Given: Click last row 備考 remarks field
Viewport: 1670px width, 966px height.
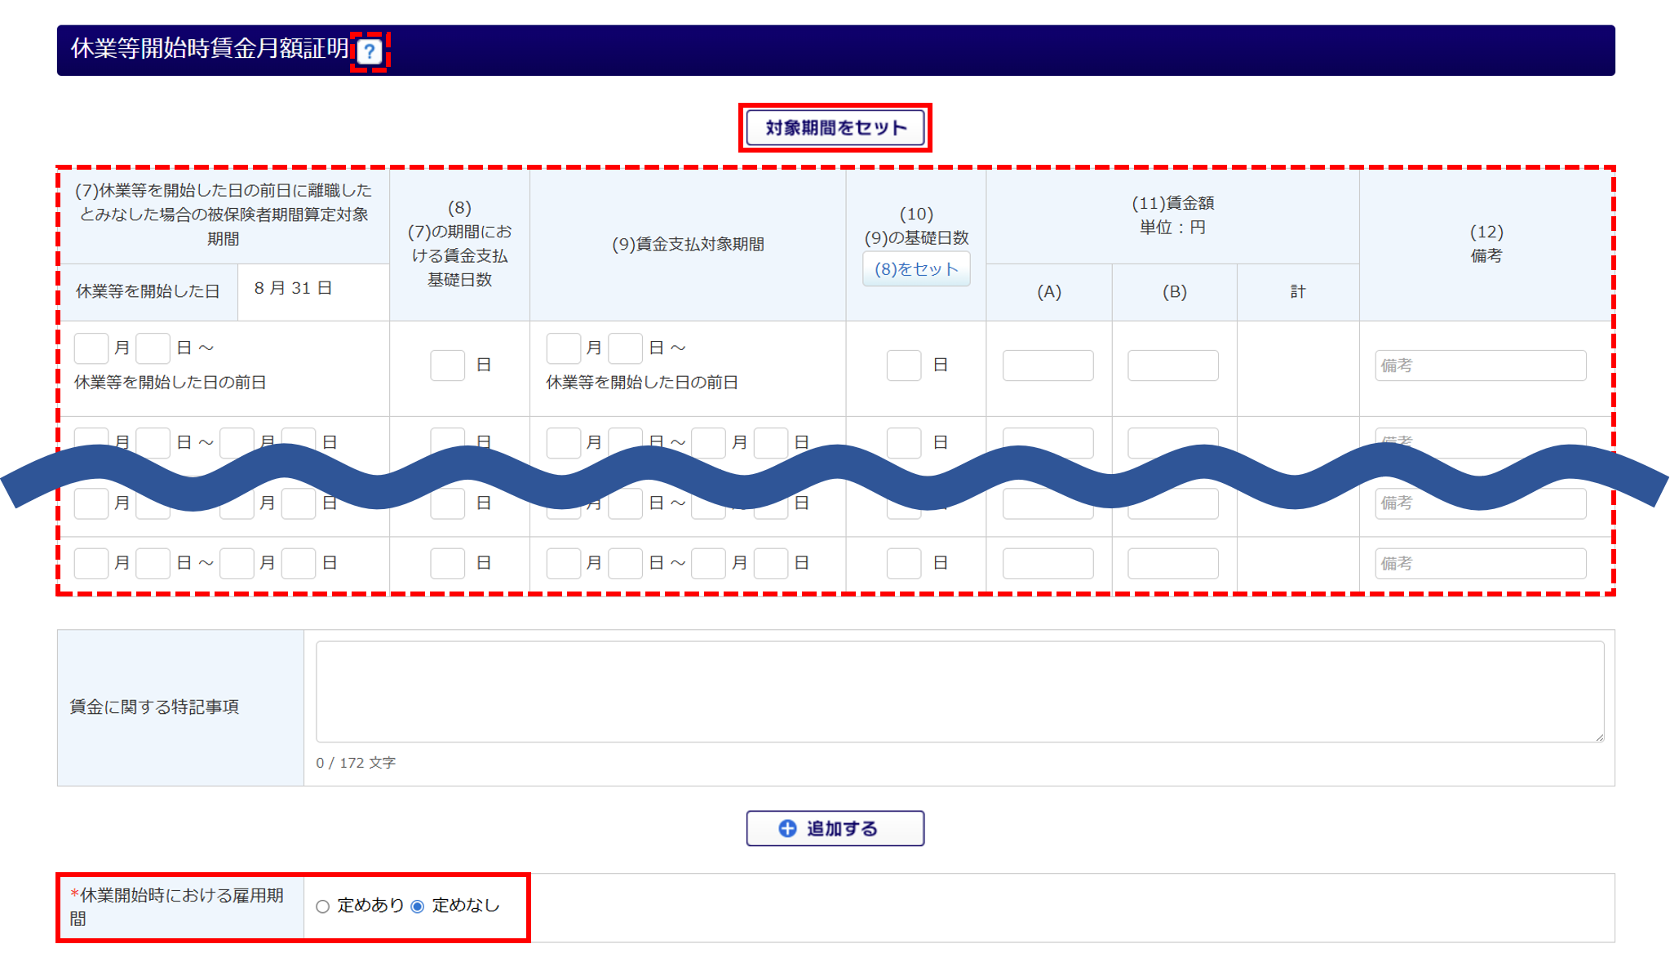Looking at the screenshot, I should click(x=1480, y=563).
